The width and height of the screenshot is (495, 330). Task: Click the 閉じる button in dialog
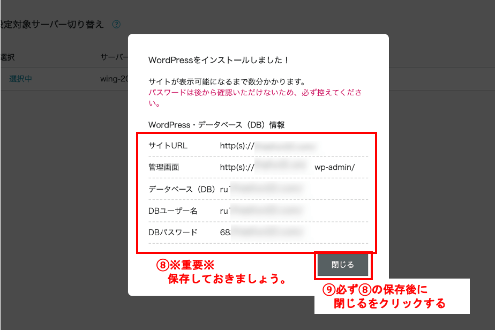click(342, 265)
